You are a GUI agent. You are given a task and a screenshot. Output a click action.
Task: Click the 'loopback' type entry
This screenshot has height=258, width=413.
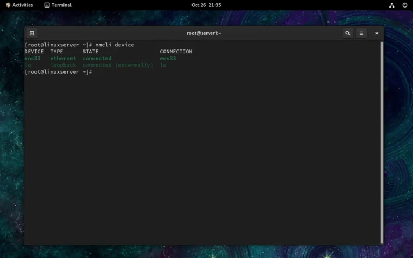click(x=63, y=65)
